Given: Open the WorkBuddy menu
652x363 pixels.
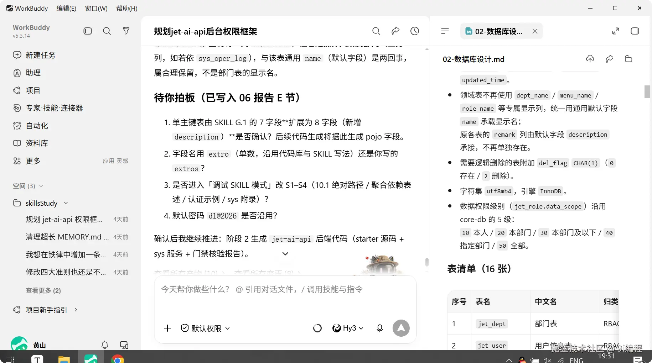Looking at the screenshot, I should tap(27, 8).
